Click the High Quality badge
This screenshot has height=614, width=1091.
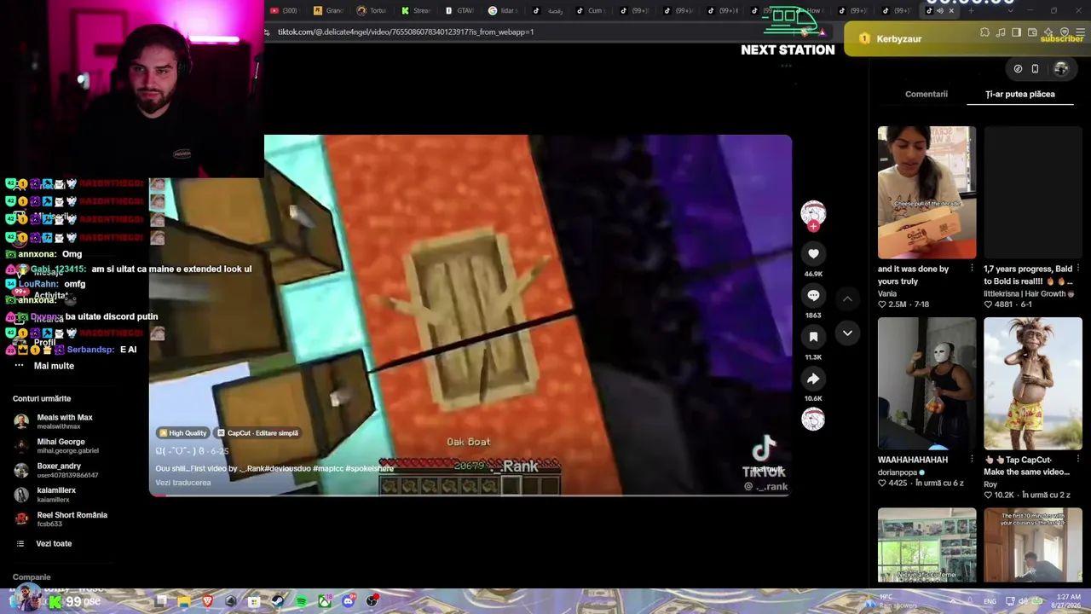(183, 433)
